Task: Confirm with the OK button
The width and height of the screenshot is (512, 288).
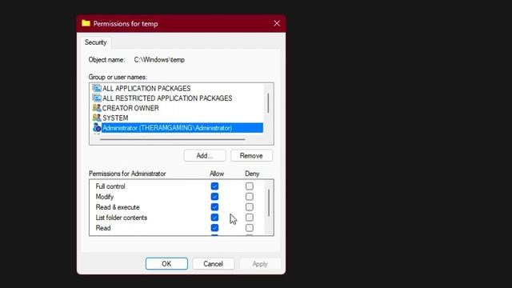Action: (166, 264)
